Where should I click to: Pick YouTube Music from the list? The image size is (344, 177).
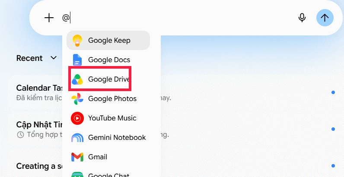click(x=108, y=118)
